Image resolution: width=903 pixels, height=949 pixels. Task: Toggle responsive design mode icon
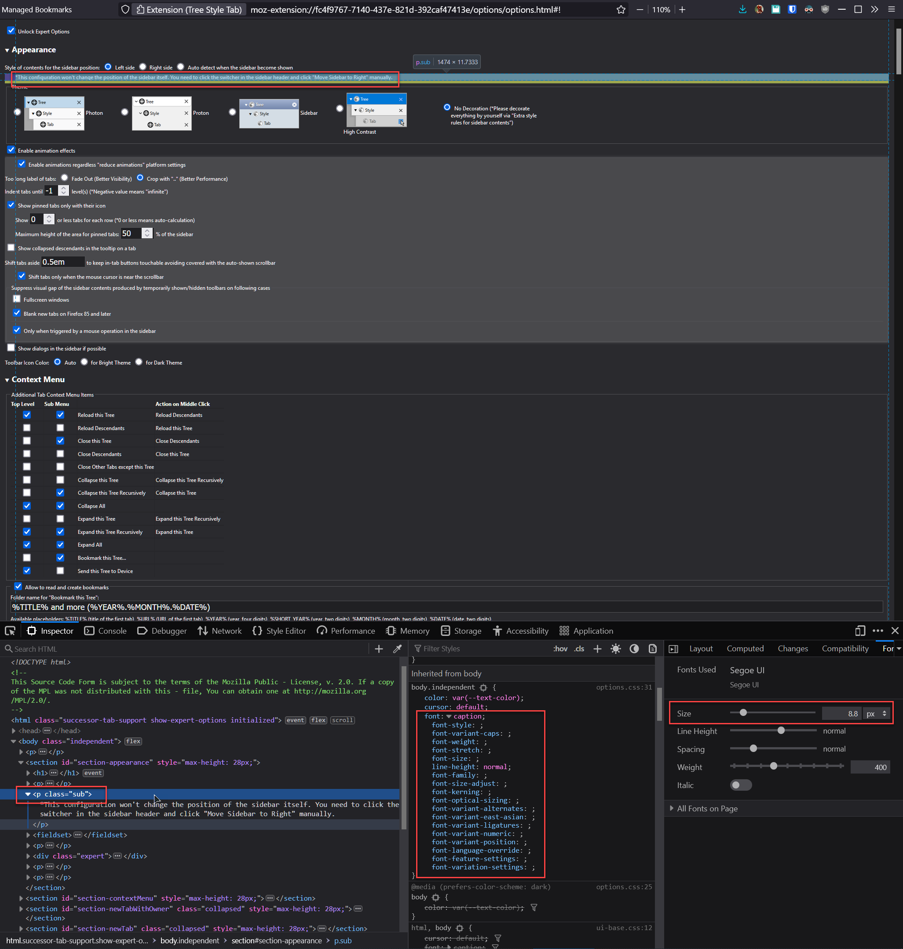tap(860, 631)
